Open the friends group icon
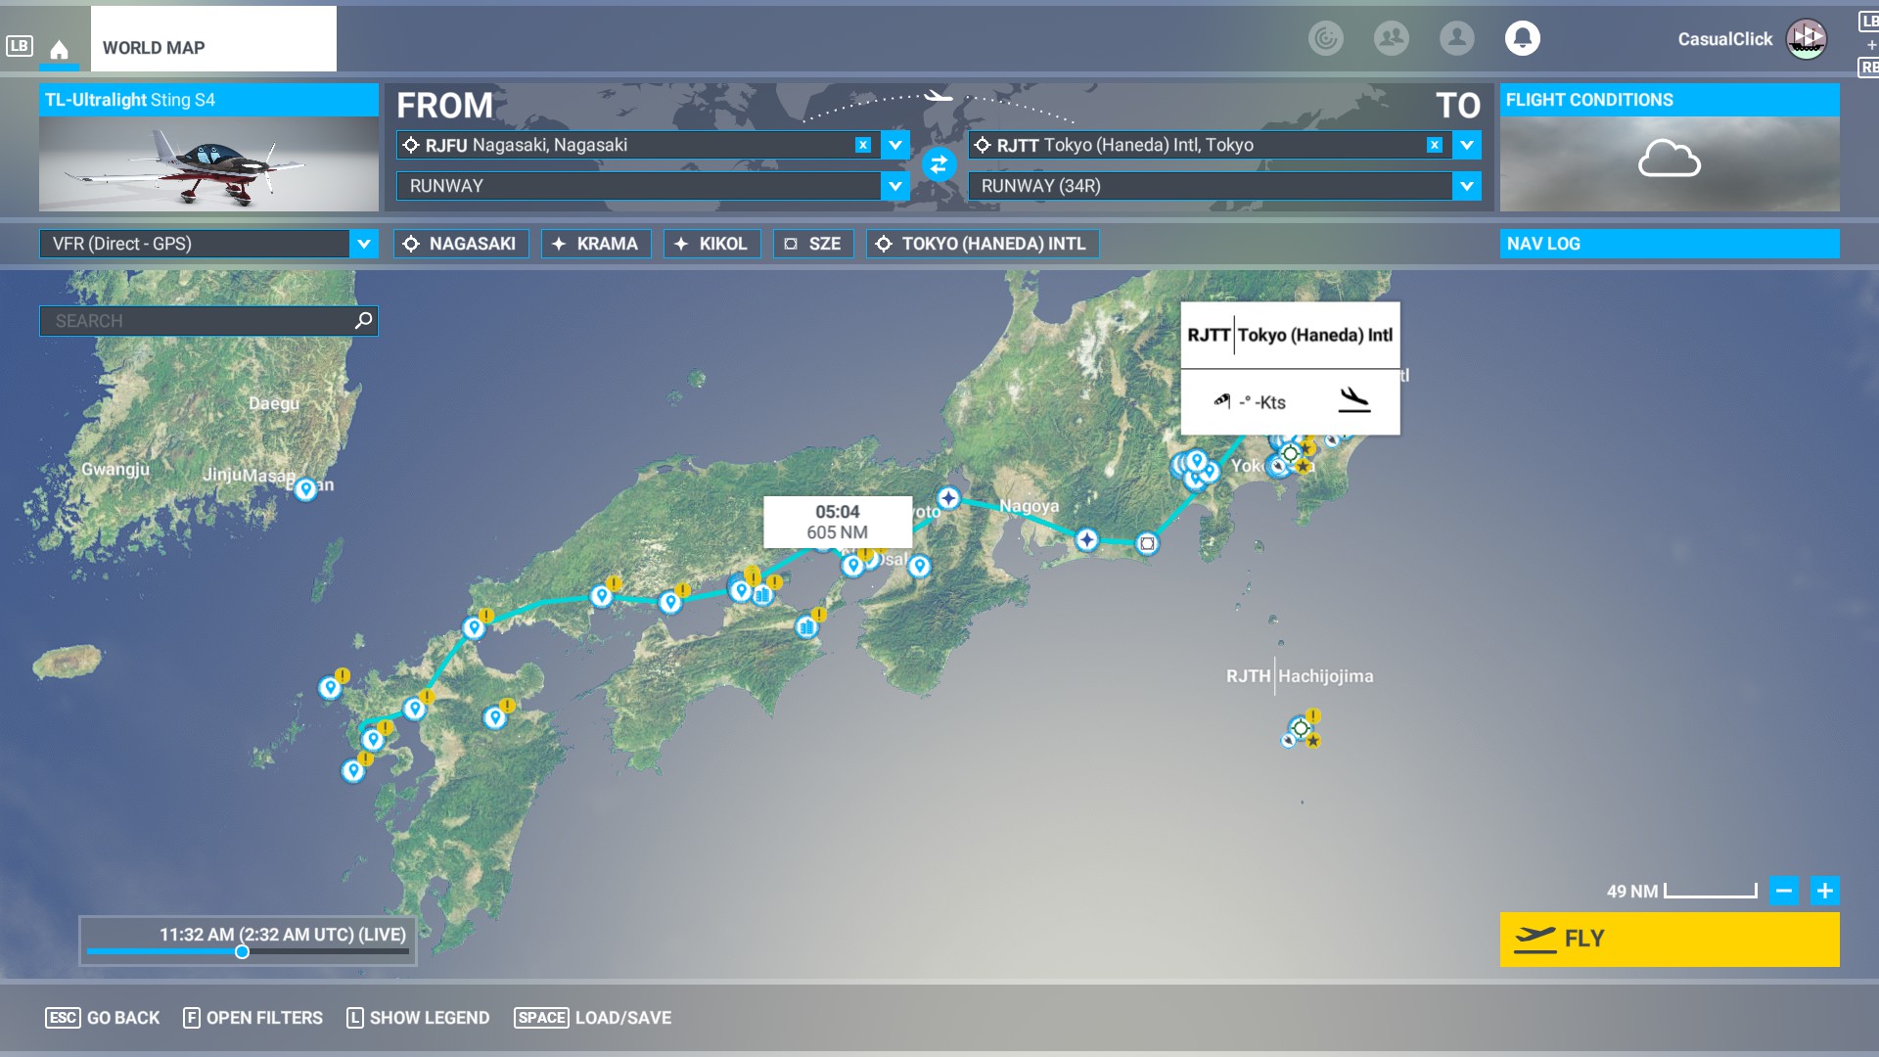This screenshot has height=1057, width=1879. pyautogui.click(x=1391, y=38)
